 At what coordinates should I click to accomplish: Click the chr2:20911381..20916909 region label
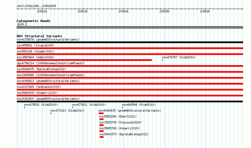[36, 6]
